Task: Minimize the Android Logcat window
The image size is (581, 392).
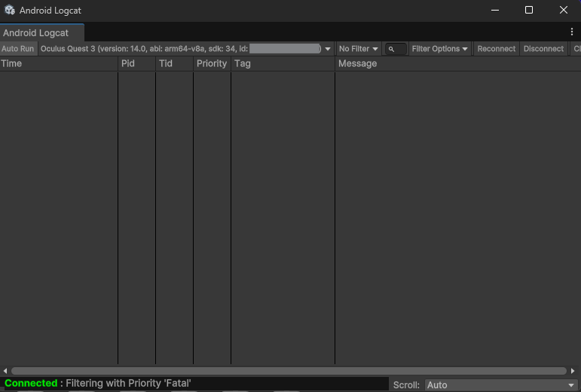Action: click(494, 11)
